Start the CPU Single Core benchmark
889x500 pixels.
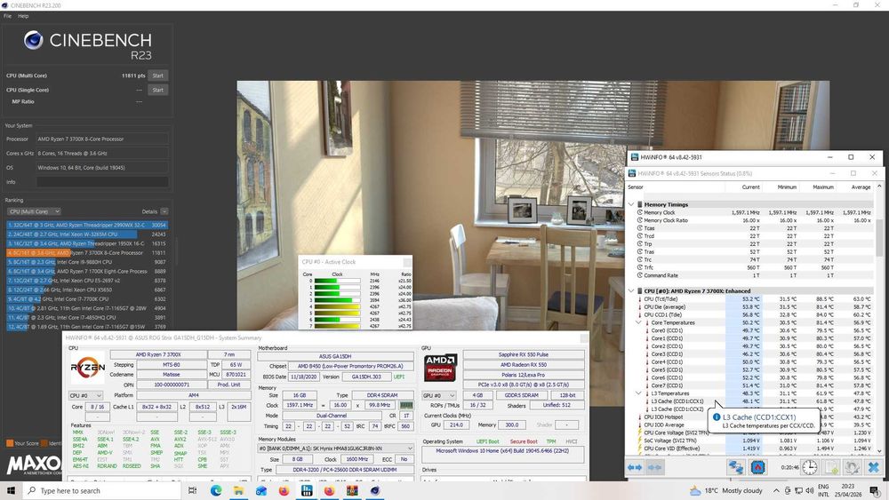(157, 90)
